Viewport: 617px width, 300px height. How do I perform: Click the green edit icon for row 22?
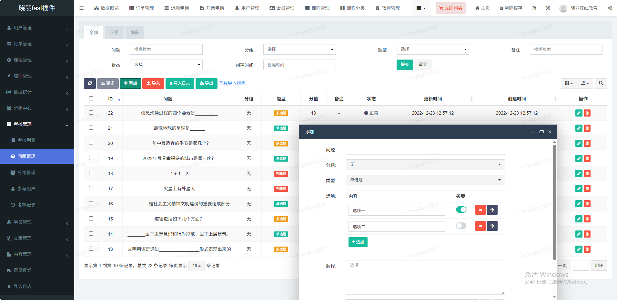(579, 113)
